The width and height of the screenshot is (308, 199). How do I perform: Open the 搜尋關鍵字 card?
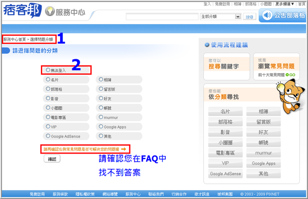227,67
